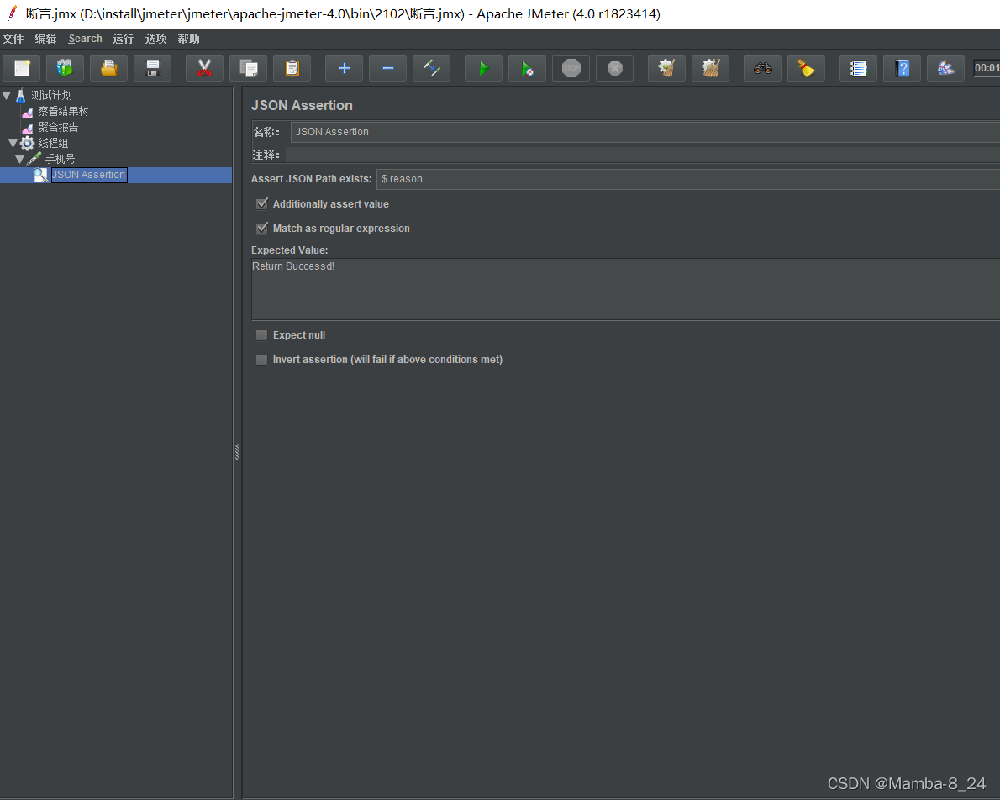Viewport: 1000px width, 800px height.
Task: Clear results with single broom icon
Action: coord(666,68)
